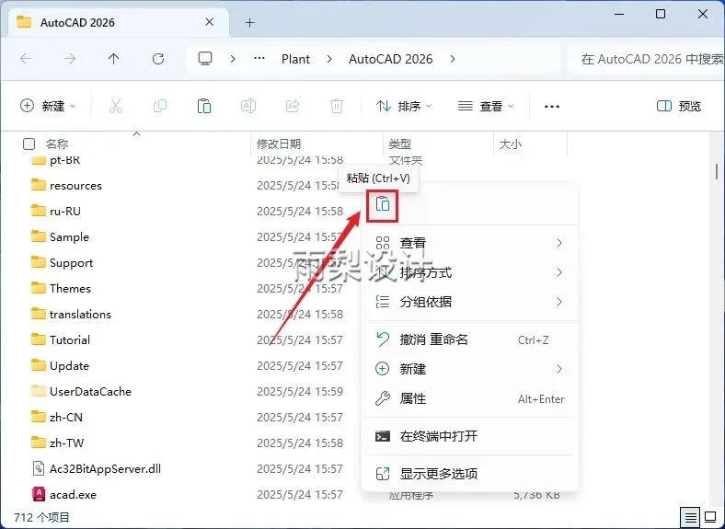Open the toolbar See more ellipsis
The width and height of the screenshot is (725, 529).
point(552,107)
